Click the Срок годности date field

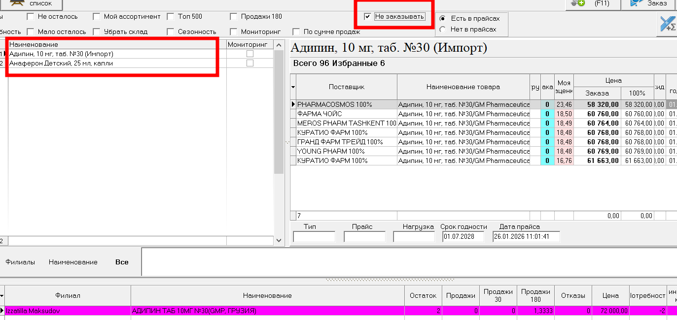click(463, 236)
